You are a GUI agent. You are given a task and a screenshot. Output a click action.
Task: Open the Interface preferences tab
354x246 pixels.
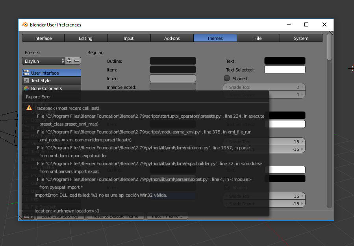(x=43, y=38)
